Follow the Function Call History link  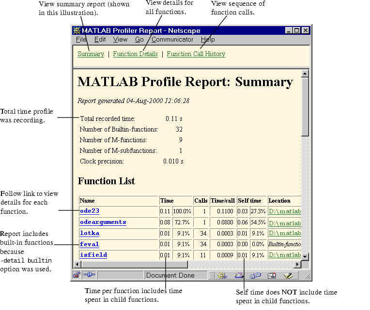[196, 54]
